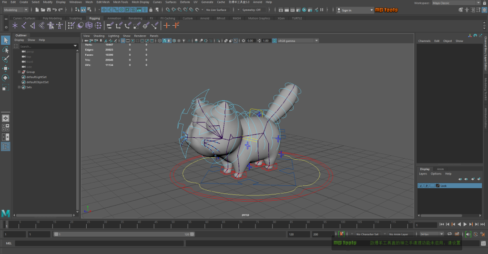Select the Paint Selection tool
Image resolution: width=488 pixels, height=254 pixels.
[x=6, y=59]
